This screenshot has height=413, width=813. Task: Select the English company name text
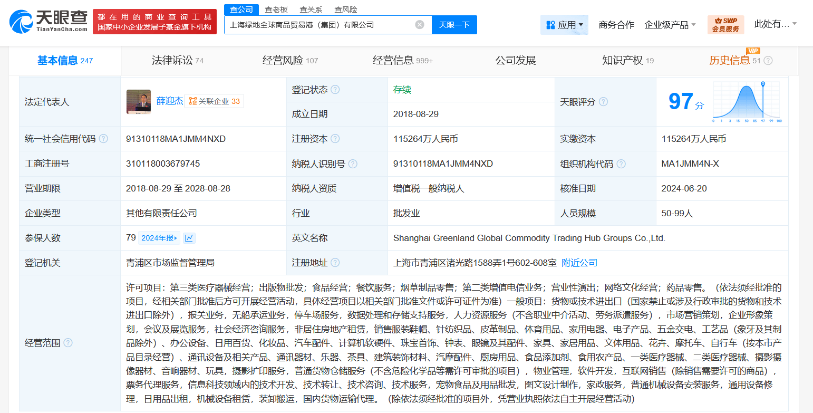pos(529,238)
